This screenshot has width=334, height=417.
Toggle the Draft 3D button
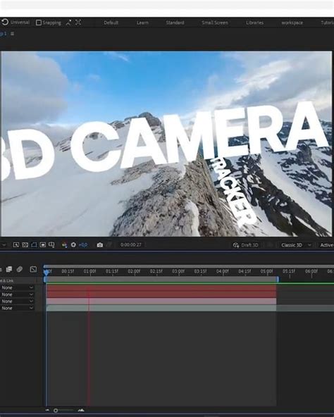pos(245,245)
